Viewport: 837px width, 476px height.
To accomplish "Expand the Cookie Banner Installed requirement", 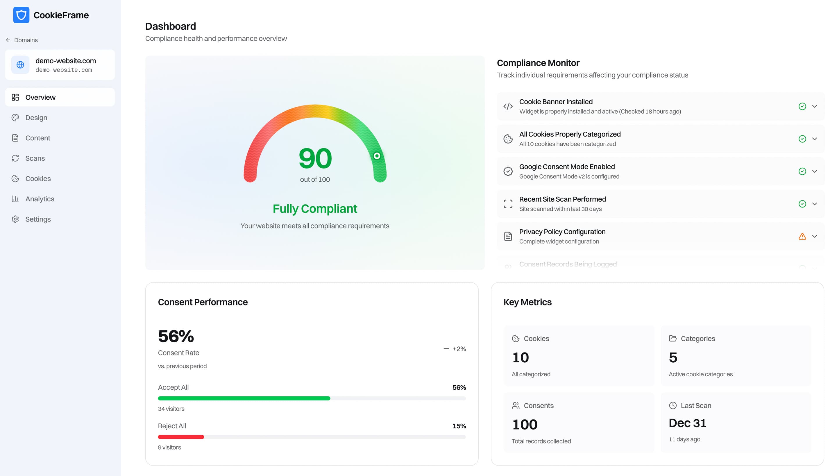I will click(x=814, y=106).
